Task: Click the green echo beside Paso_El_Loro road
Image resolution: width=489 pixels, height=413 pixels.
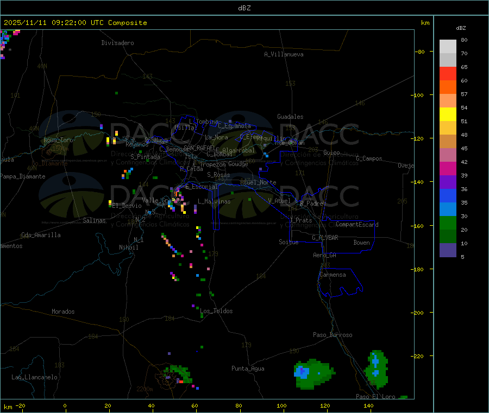Action: (x=377, y=369)
